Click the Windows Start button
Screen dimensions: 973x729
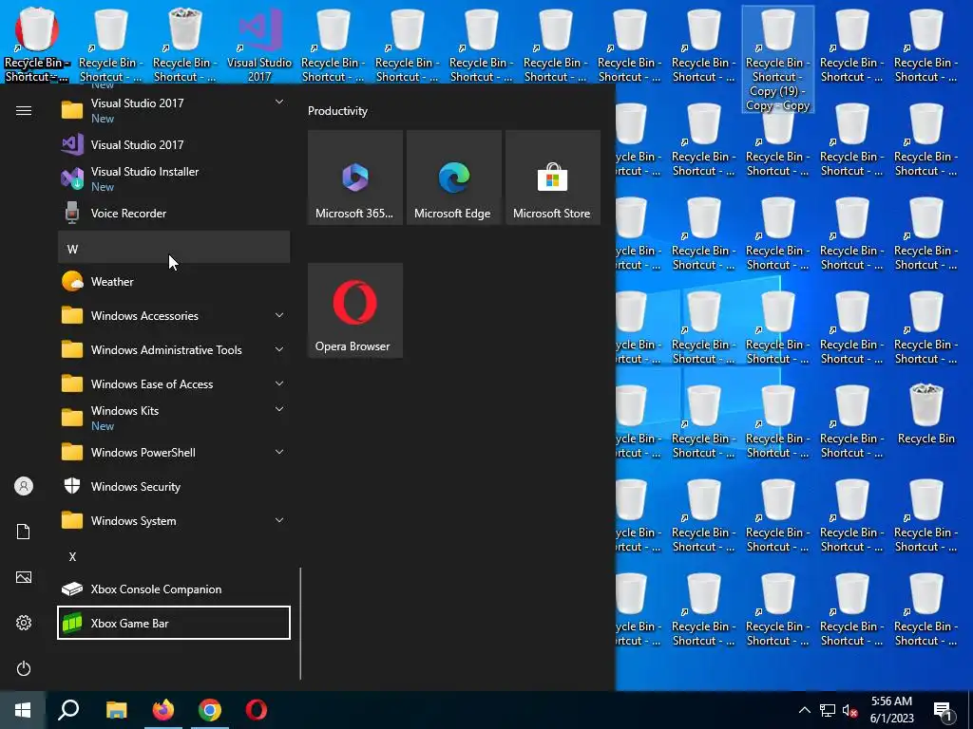click(23, 710)
